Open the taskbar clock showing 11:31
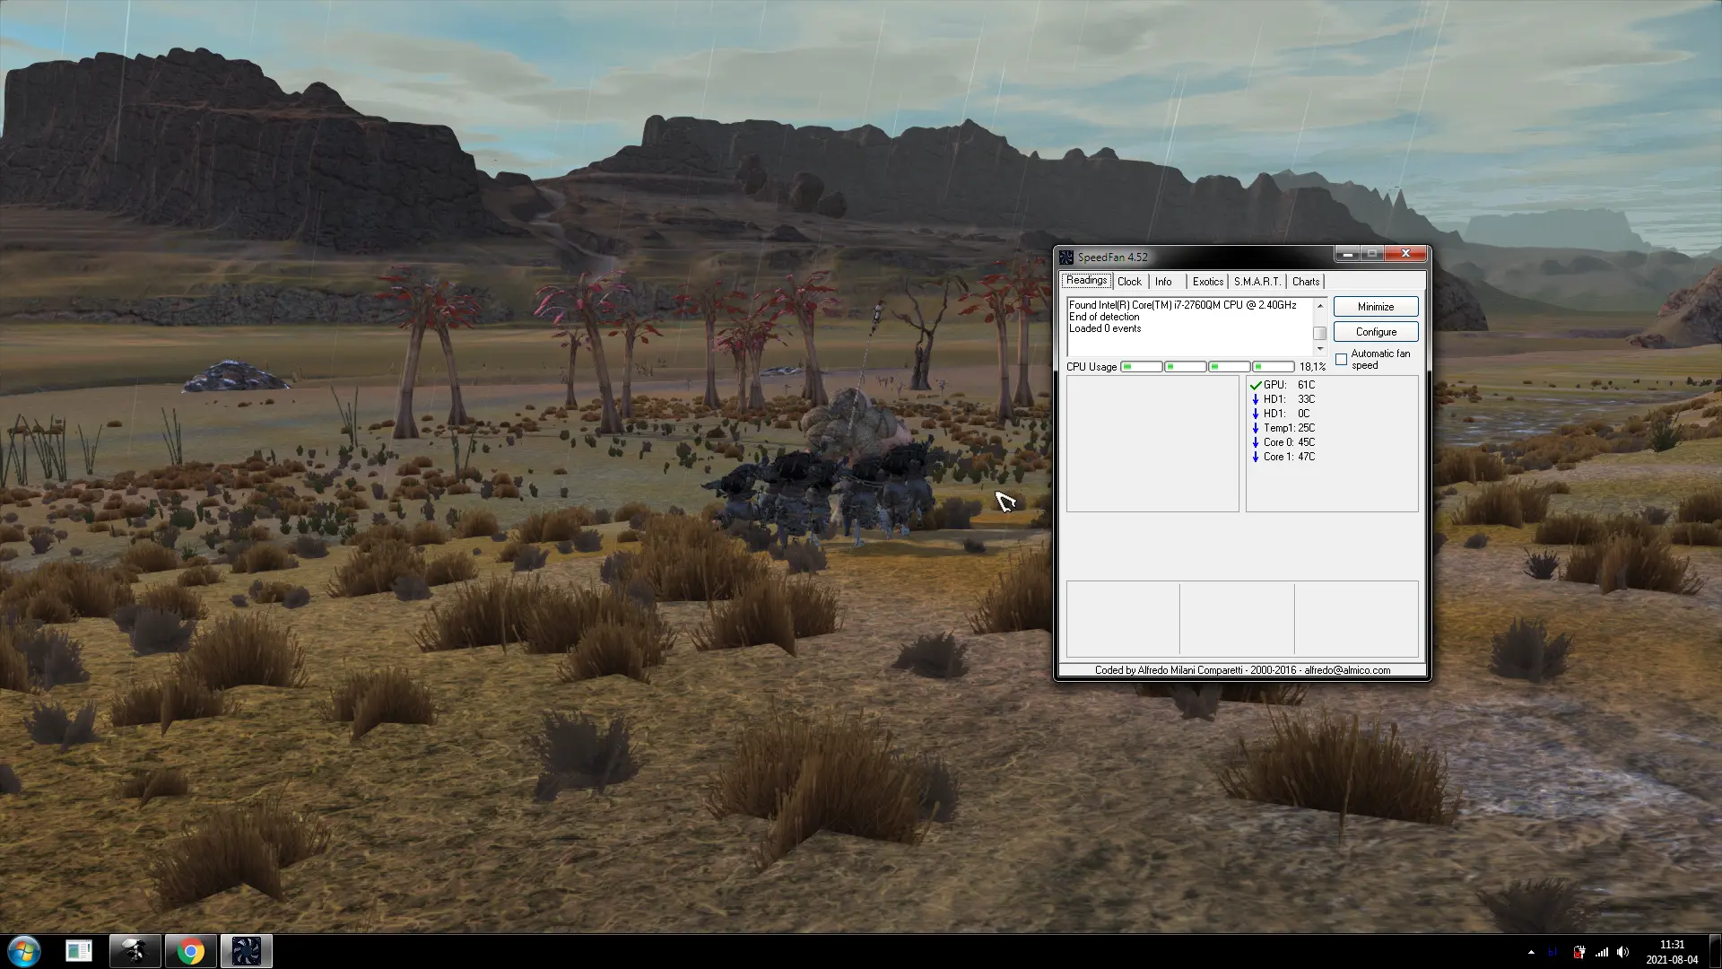This screenshot has width=1722, height=969. click(x=1672, y=952)
